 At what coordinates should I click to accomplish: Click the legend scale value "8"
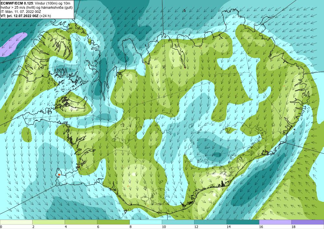130,227
